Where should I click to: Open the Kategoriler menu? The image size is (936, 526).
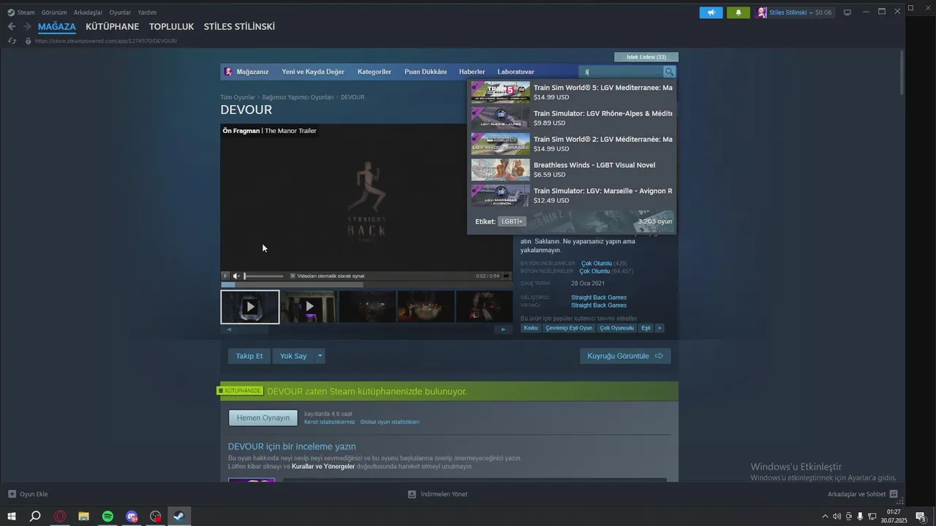click(x=374, y=72)
